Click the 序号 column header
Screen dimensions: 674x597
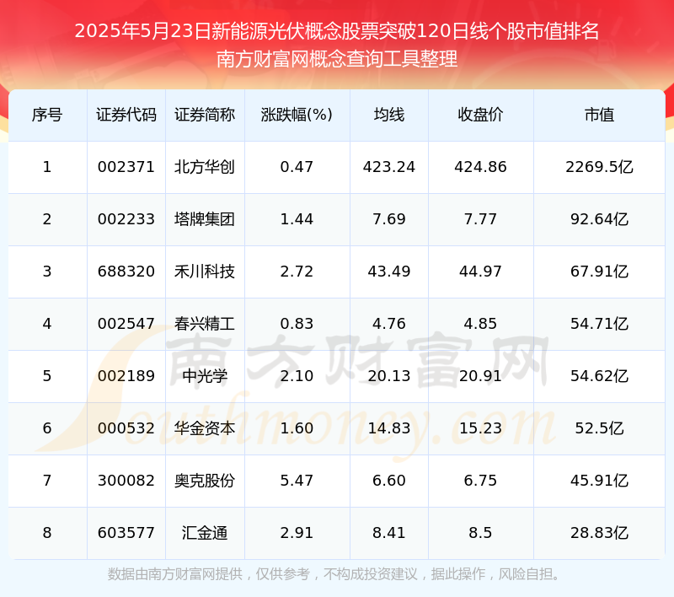click(x=47, y=115)
